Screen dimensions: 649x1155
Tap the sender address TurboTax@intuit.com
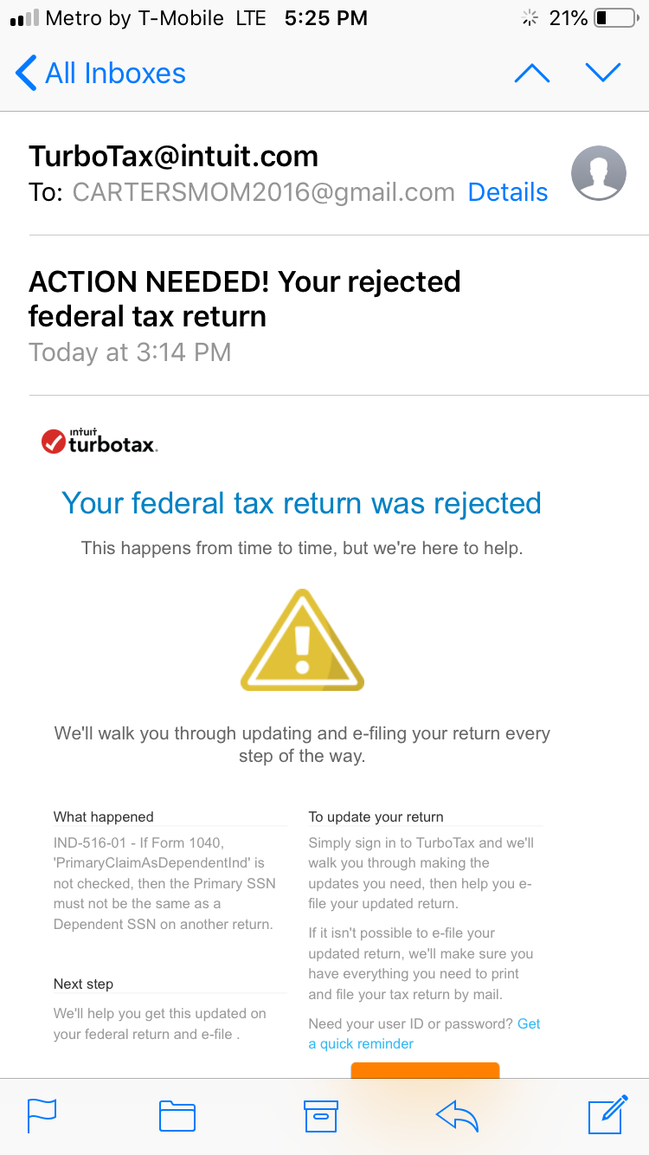coord(173,156)
